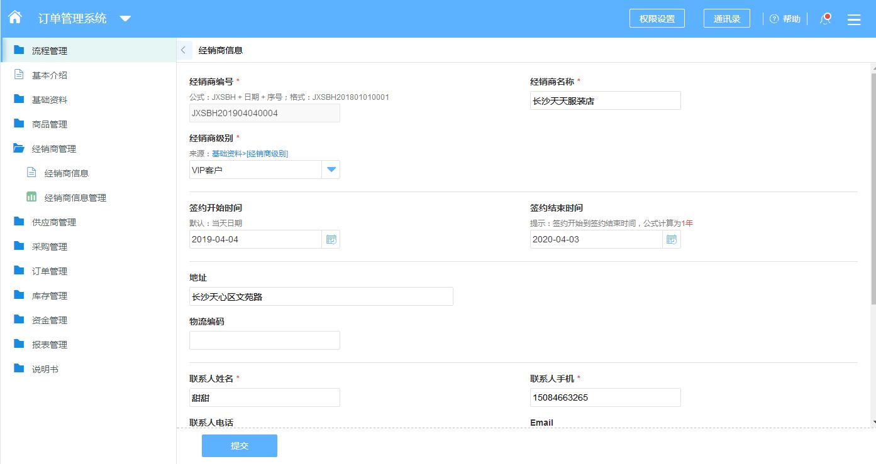876x464 pixels.
Task: Click the 供应商管理 folder icon
Action: 19,222
